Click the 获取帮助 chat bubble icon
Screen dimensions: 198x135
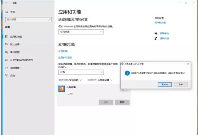tap(156, 33)
